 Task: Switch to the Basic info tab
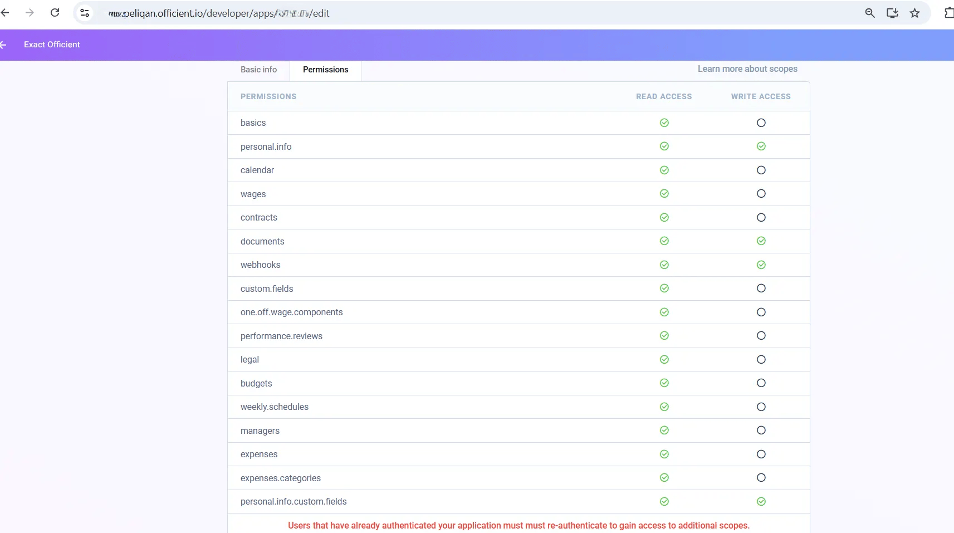[x=258, y=70]
